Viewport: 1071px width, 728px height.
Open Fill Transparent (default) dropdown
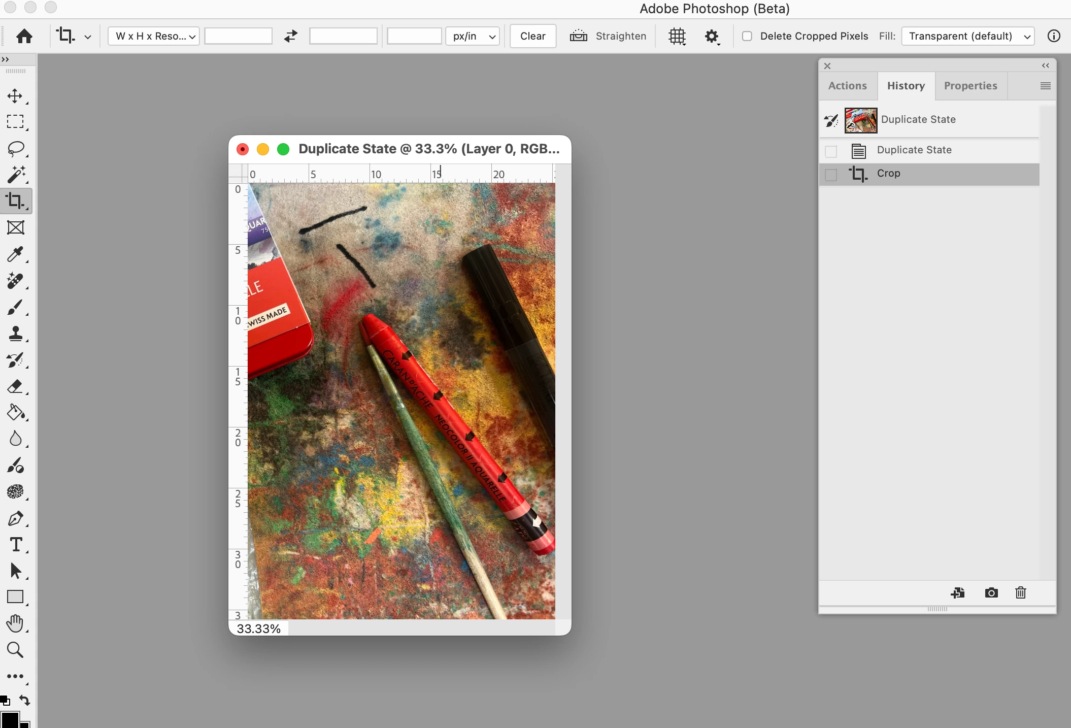(968, 36)
